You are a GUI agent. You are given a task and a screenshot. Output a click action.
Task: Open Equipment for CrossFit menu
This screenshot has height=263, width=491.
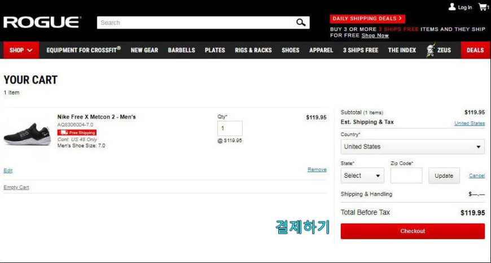pyautogui.click(x=84, y=50)
